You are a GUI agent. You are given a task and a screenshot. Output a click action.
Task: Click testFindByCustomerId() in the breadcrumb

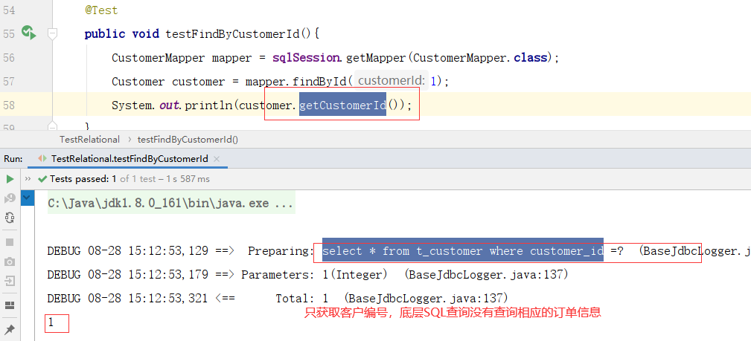[x=188, y=140]
